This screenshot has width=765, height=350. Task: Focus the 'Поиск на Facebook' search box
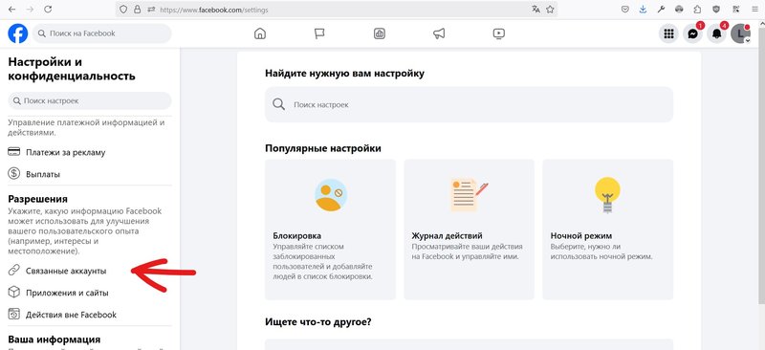(102, 33)
